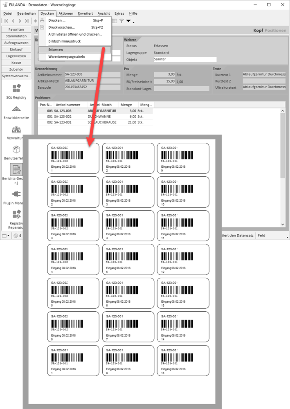Open the Bearbeiten menu
This screenshot has height=409, width=290.
[26, 13]
